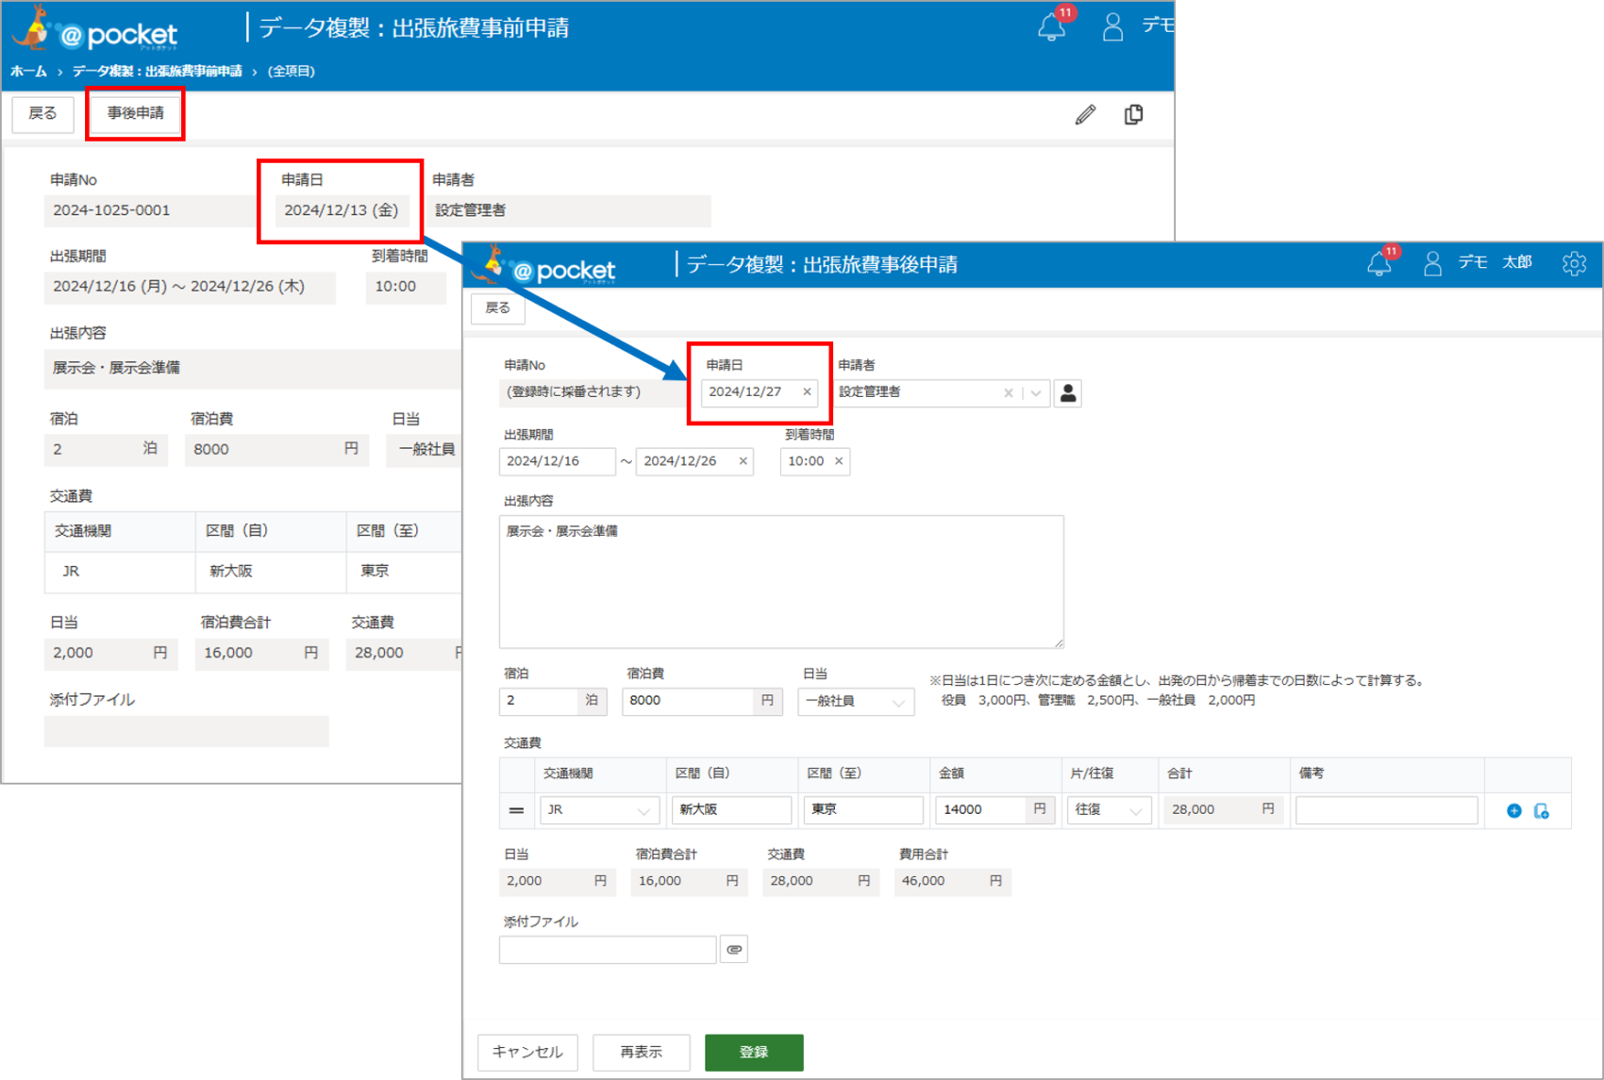Viewport: 1604px width, 1080px height.
Task: Click the 宿泊 nights input in 事後申請 form
Action: tap(539, 701)
